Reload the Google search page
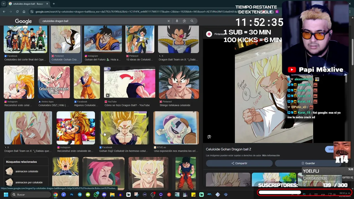354x199 pixels. [x=17, y=12]
